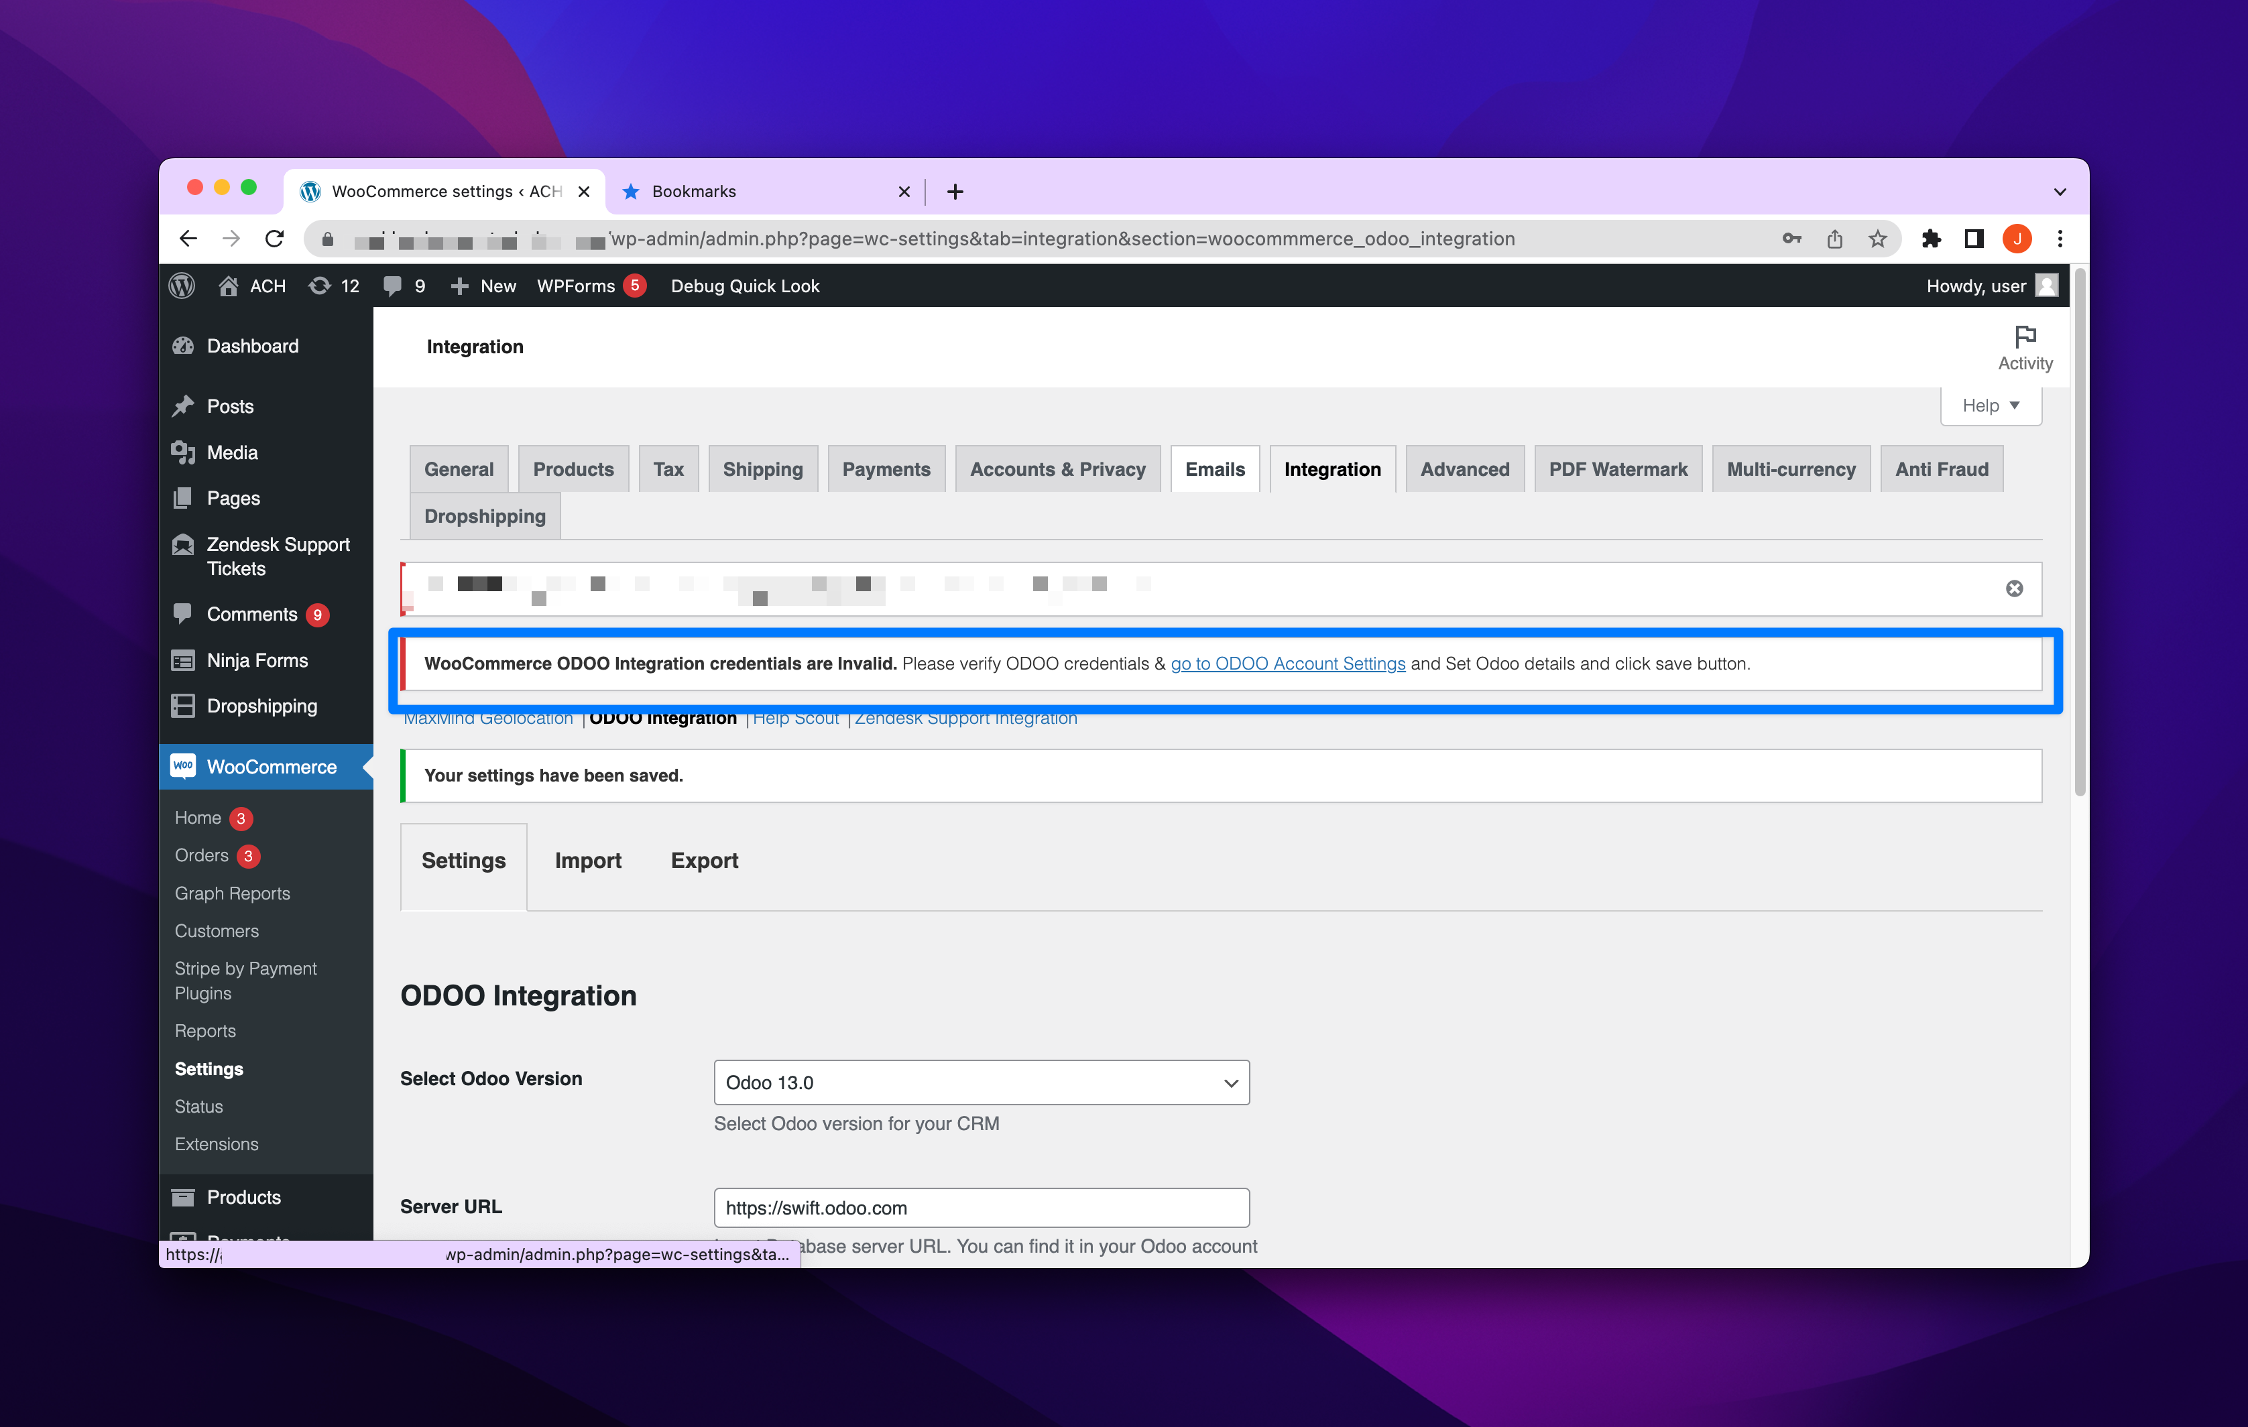Open WPForms in the admin bar
This screenshot has height=1427, width=2248.
[x=591, y=286]
